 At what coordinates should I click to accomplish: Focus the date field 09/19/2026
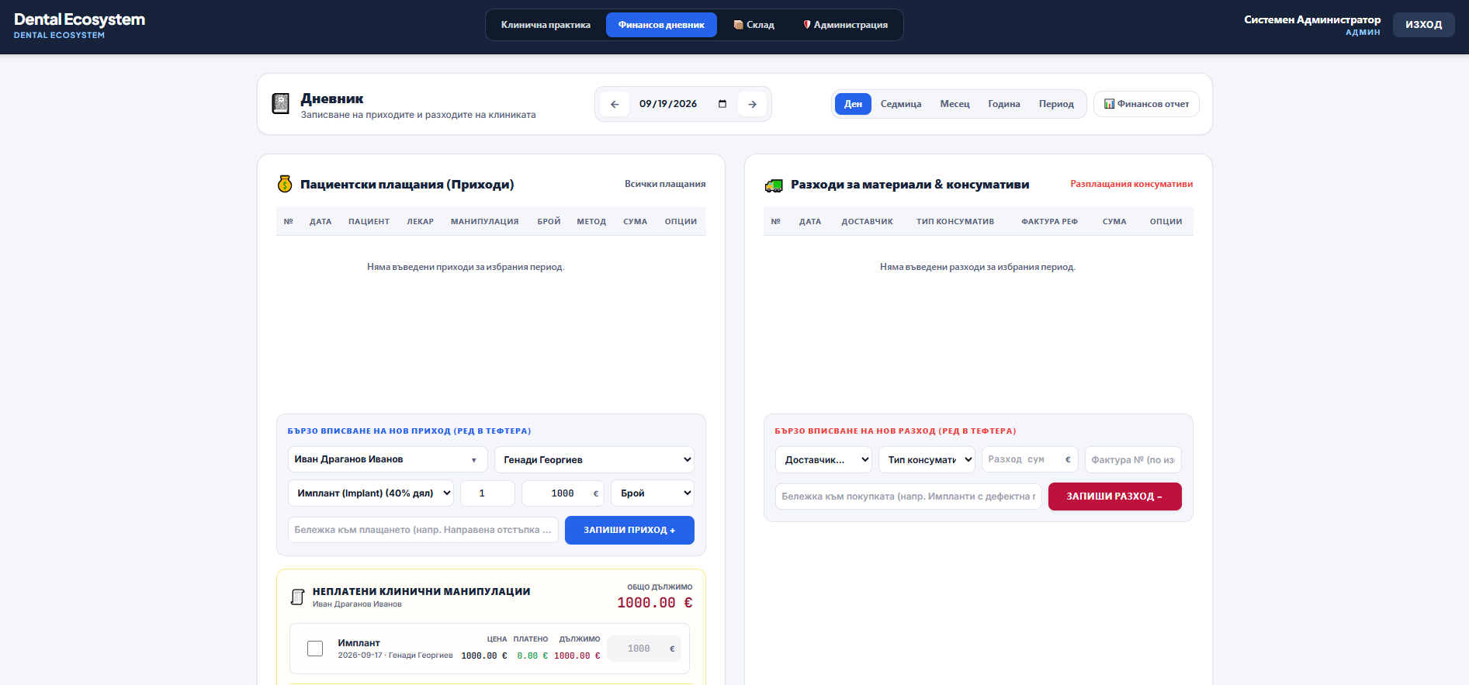pyautogui.click(x=683, y=104)
